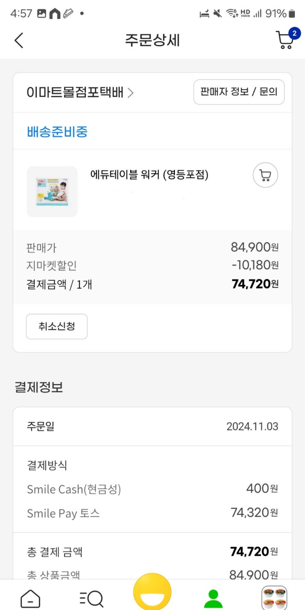This screenshot has width=305, height=610.
Task: Tap the 배송준비중 delivery status
Action: pos(57,132)
